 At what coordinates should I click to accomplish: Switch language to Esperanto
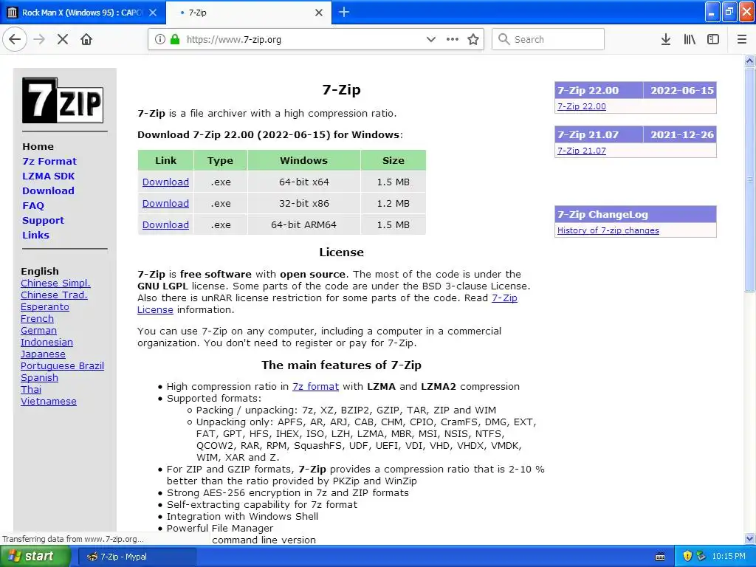point(45,307)
